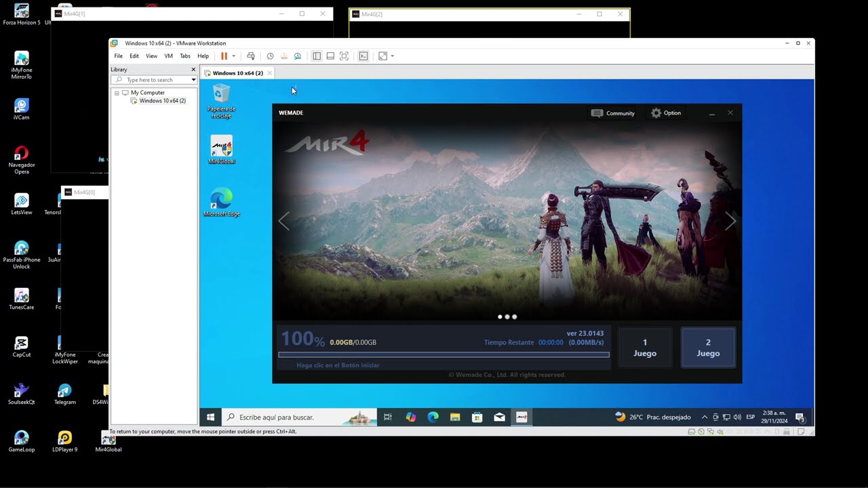Open the weather widget showing 26°C
This screenshot has height=488, width=868.
tap(652, 417)
